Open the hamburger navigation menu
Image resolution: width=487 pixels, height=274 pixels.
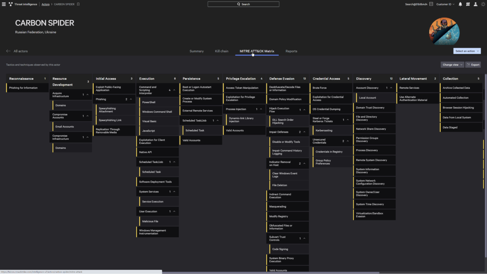[x=4, y=4]
